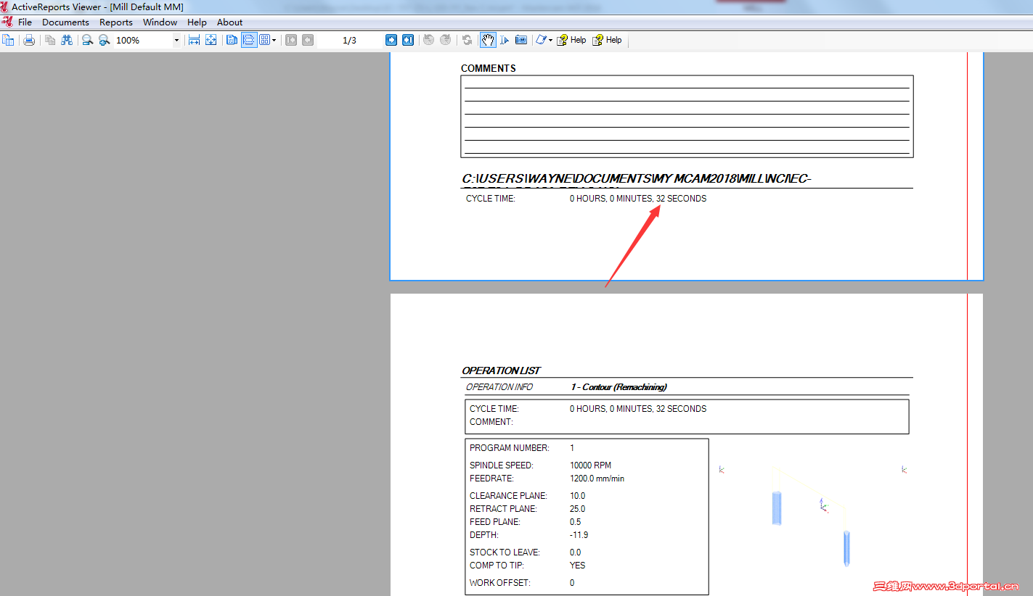Open the Window menu
Image resolution: width=1033 pixels, height=596 pixels.
tap(160, 22)
